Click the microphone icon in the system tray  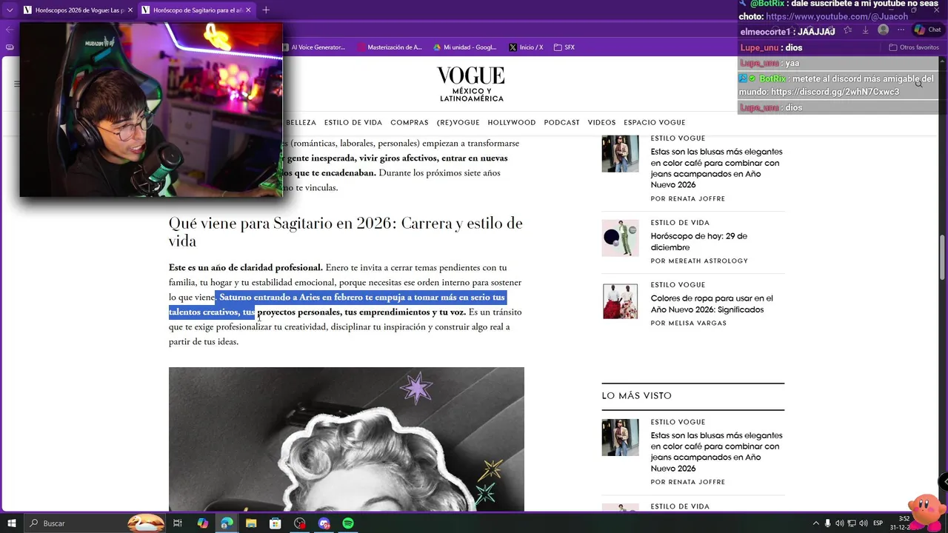tap(828, 523)
